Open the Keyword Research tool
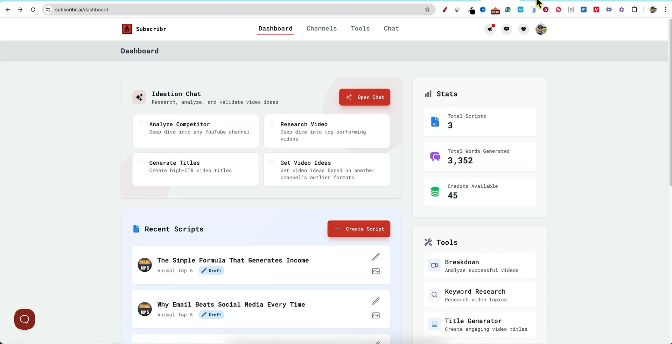The image size is (672, 344). pos(480,295)
